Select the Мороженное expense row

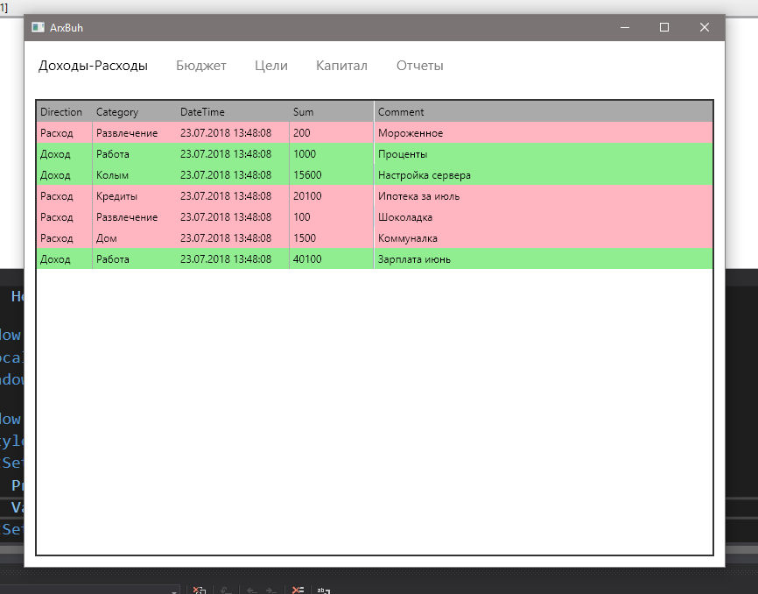click(410, 133)
